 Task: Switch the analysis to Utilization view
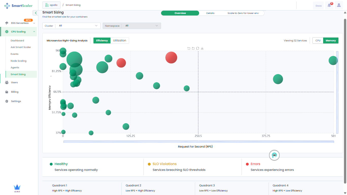[120, 41]
